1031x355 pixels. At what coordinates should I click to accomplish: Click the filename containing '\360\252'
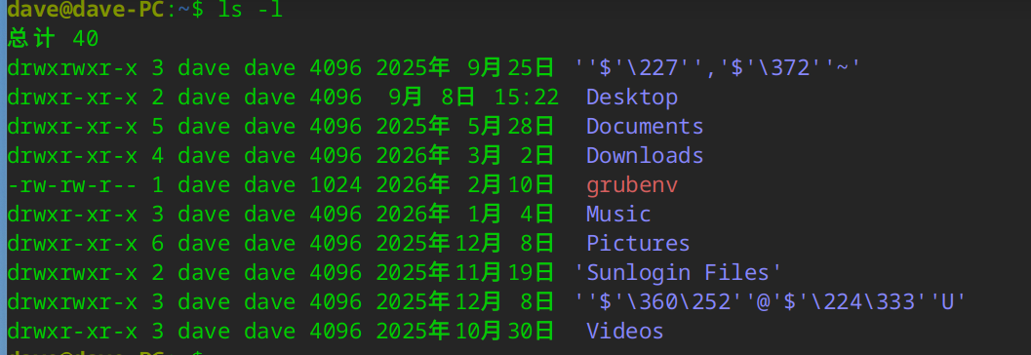tap(770, 301)
